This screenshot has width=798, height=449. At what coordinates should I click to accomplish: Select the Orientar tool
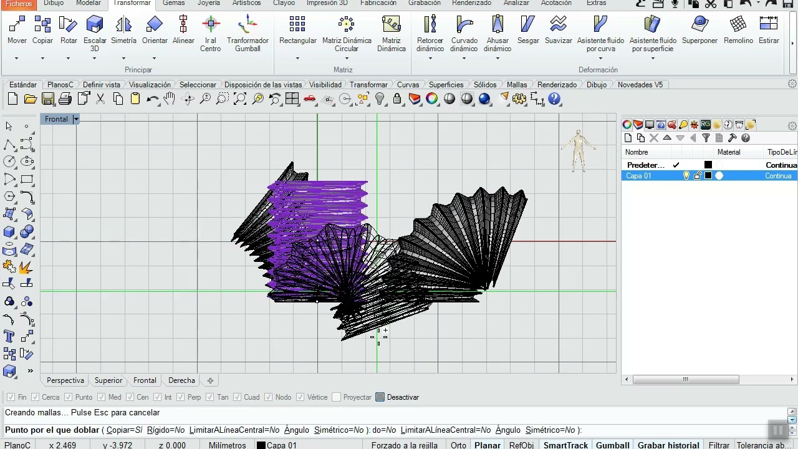point(155,30)
